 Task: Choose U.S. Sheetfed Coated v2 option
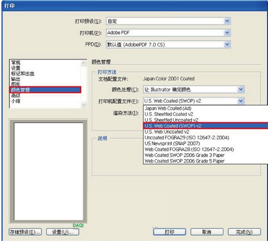(x=169, y=114)
